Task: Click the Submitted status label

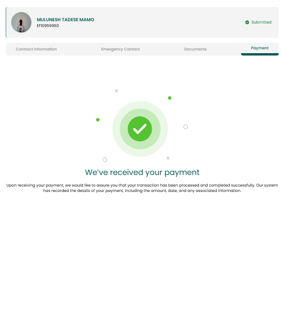Action: 261,22
